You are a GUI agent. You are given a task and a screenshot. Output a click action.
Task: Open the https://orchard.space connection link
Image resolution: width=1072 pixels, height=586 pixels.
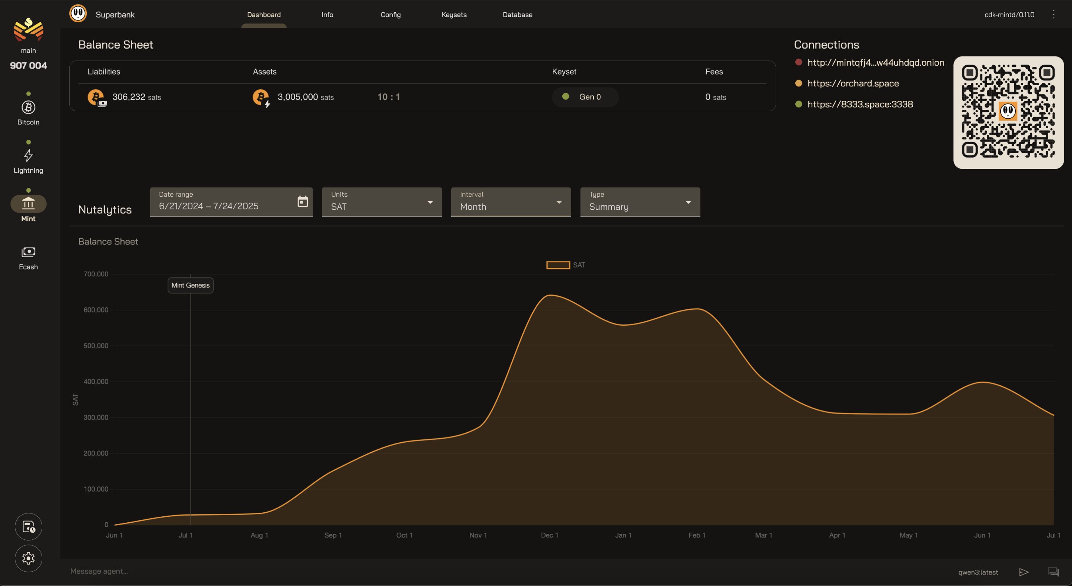pos(853,83)
